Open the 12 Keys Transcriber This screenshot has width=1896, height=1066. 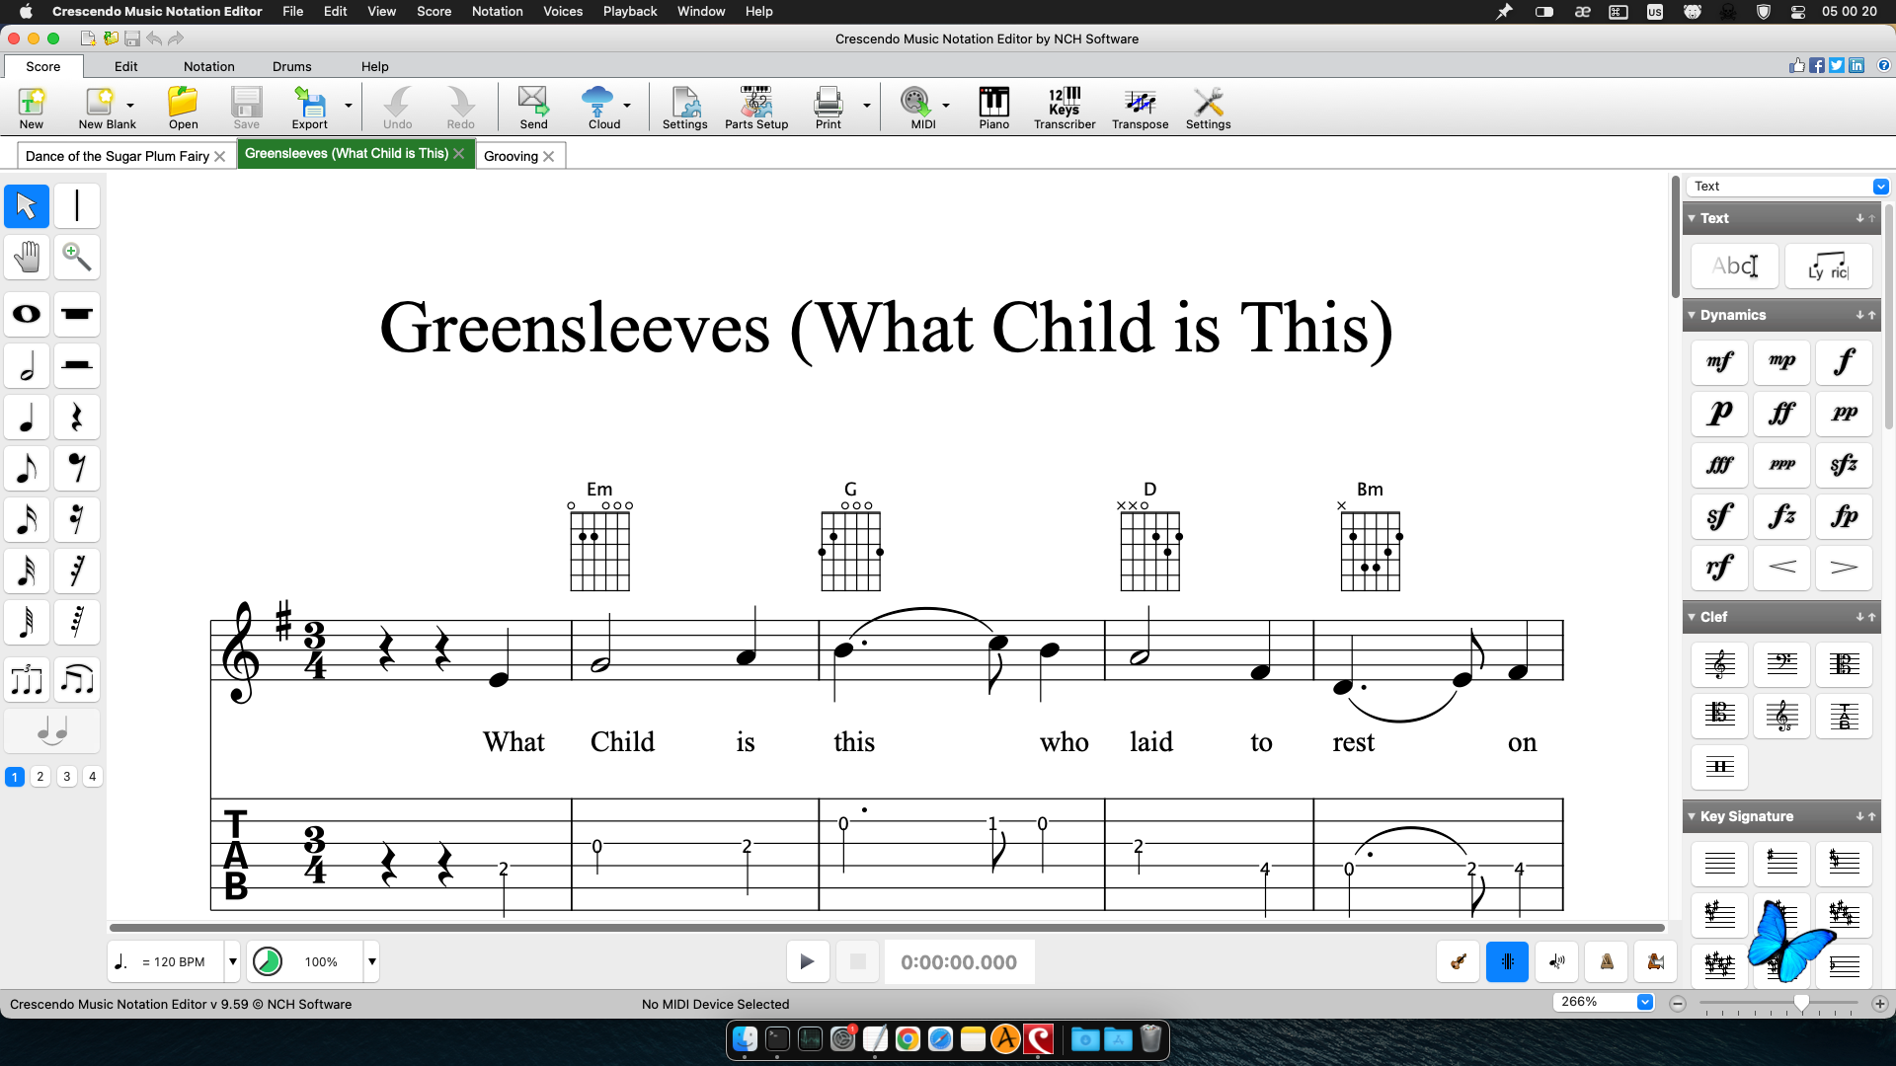point(1065,108)
